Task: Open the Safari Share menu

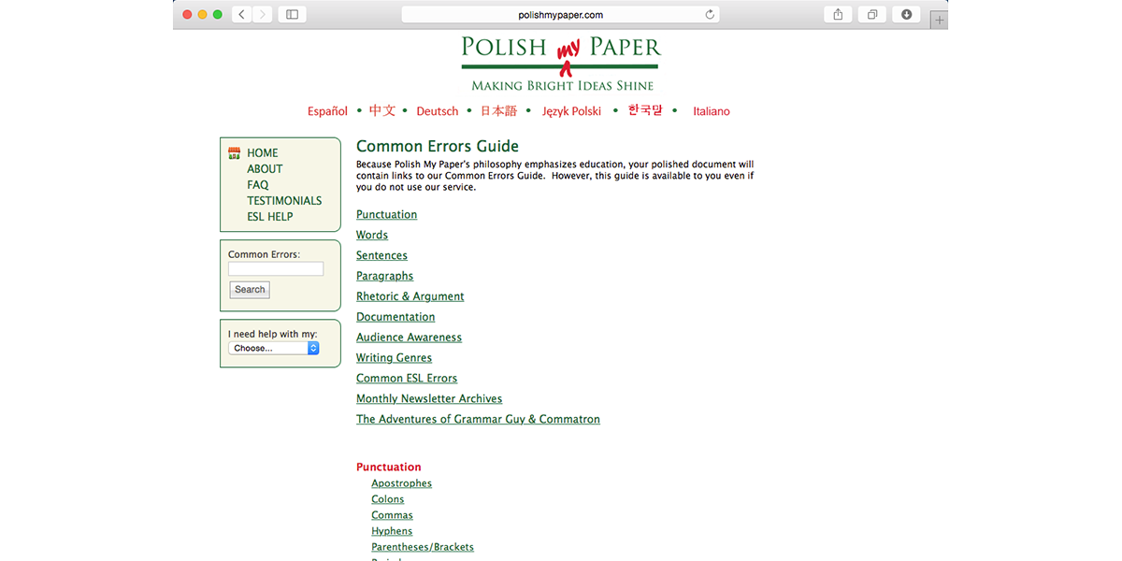Action: click(838, 14)
